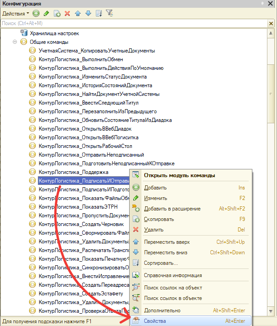This screenshot has height=326, width=277.
Task: Clear the search field with X button
Action: coord(271,23)
